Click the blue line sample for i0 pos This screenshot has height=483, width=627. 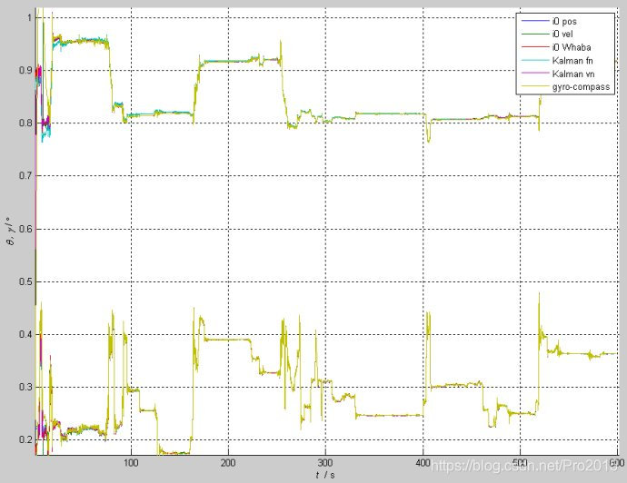coord(535,20)
